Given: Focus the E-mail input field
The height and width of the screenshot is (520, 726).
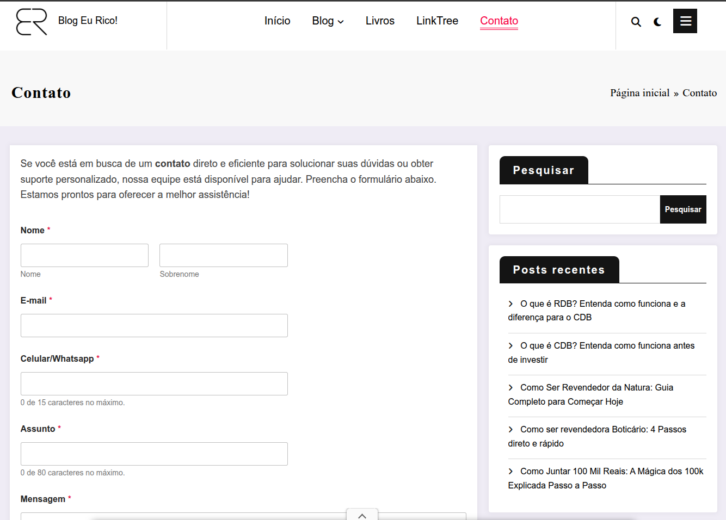Looking at the screenshot, I should coord(154,325).
